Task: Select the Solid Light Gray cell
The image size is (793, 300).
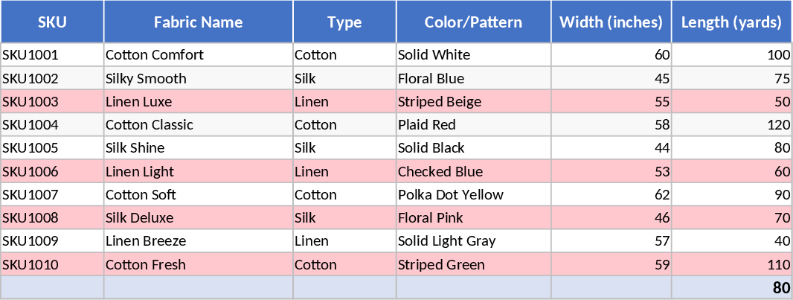Action: (473, 241)
